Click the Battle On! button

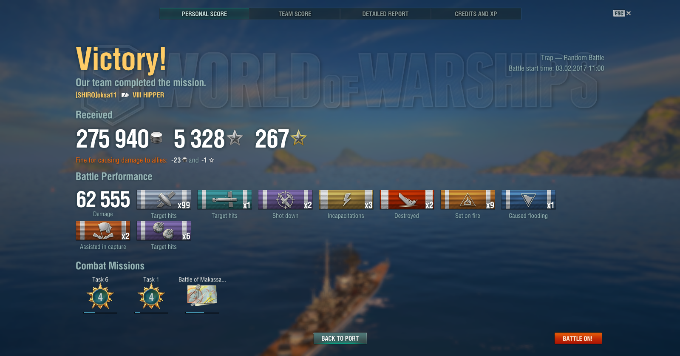point(578,339)
